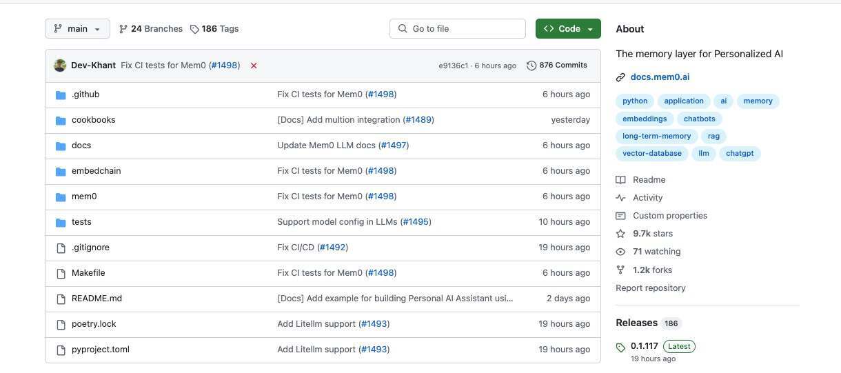Click the .gitignore file icon
The height and width of the screenshot is (373, 841).
click(60, 248)
